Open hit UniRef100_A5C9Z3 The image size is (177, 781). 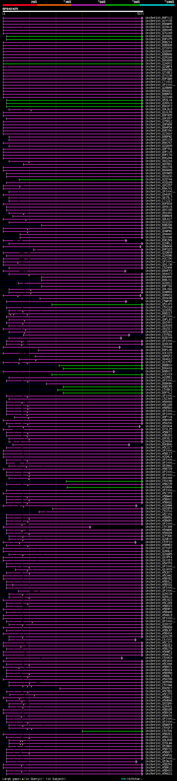tap(159, 600)
